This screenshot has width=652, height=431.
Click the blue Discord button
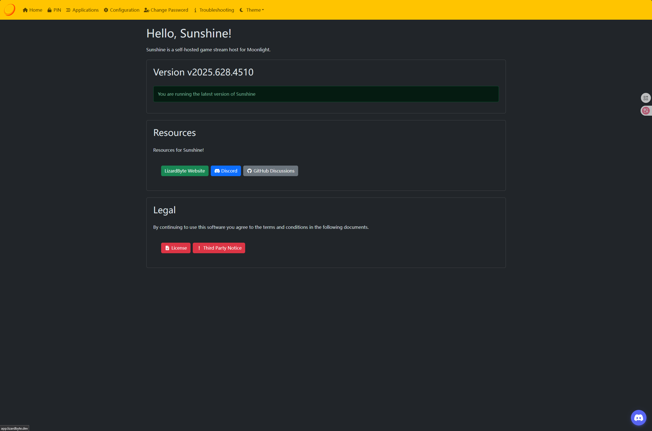pos(226,171)
